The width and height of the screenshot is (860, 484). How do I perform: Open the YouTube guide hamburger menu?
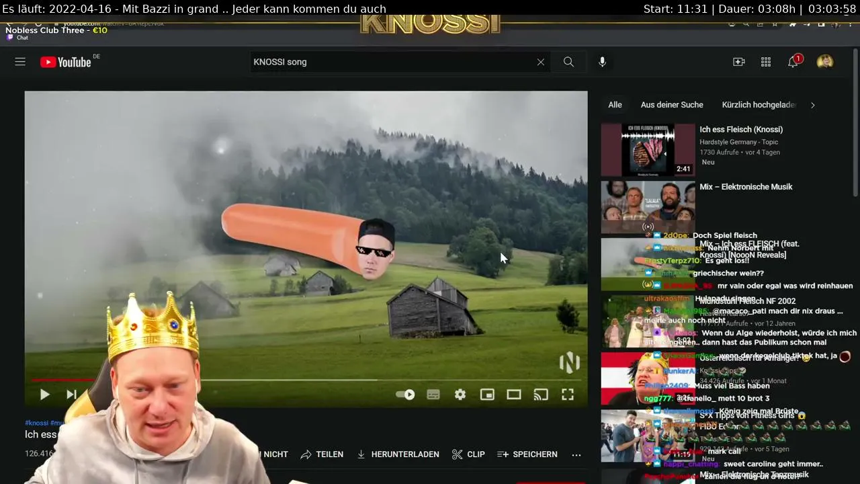point(20,62)
